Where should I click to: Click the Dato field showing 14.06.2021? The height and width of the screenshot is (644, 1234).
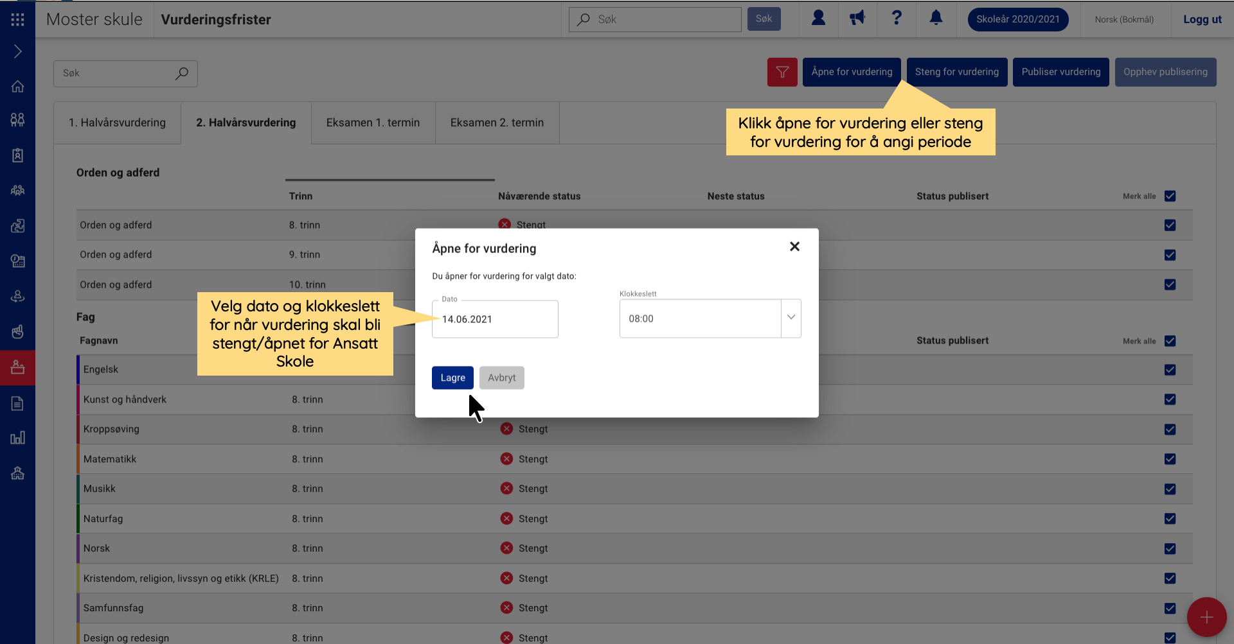click(x=495, y=319)
